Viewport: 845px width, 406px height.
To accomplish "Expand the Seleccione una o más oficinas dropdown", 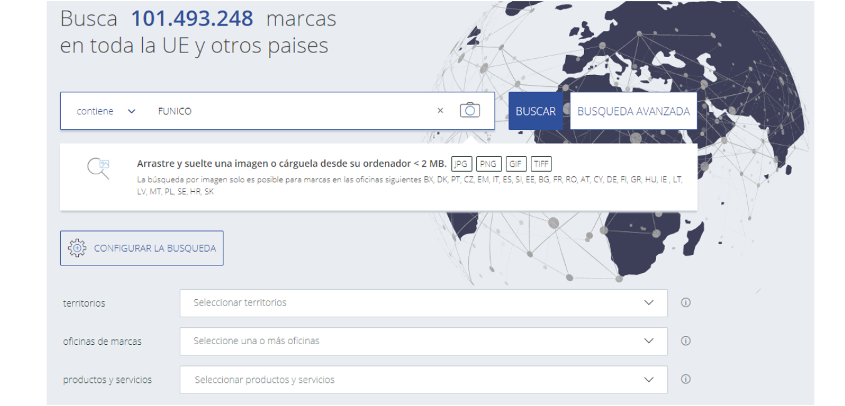I will point(424,342).
